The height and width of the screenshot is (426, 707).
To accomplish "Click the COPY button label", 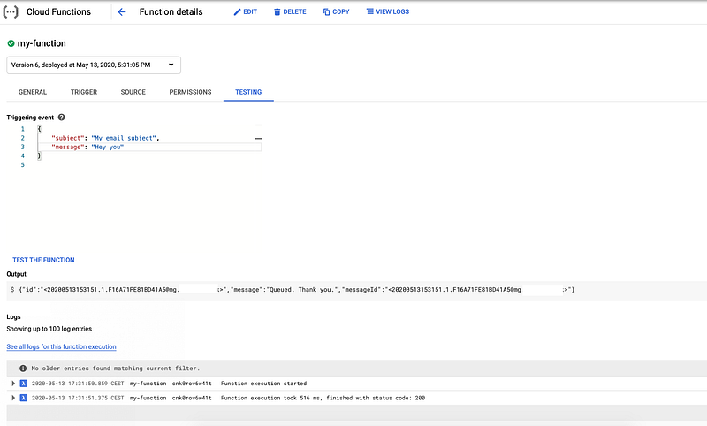I will (x=341, y=12).
